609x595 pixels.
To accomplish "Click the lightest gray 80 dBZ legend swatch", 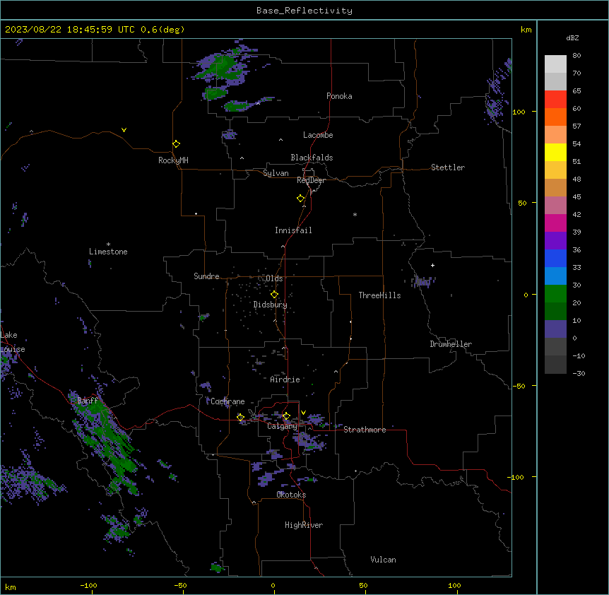I will click(555, 64).
